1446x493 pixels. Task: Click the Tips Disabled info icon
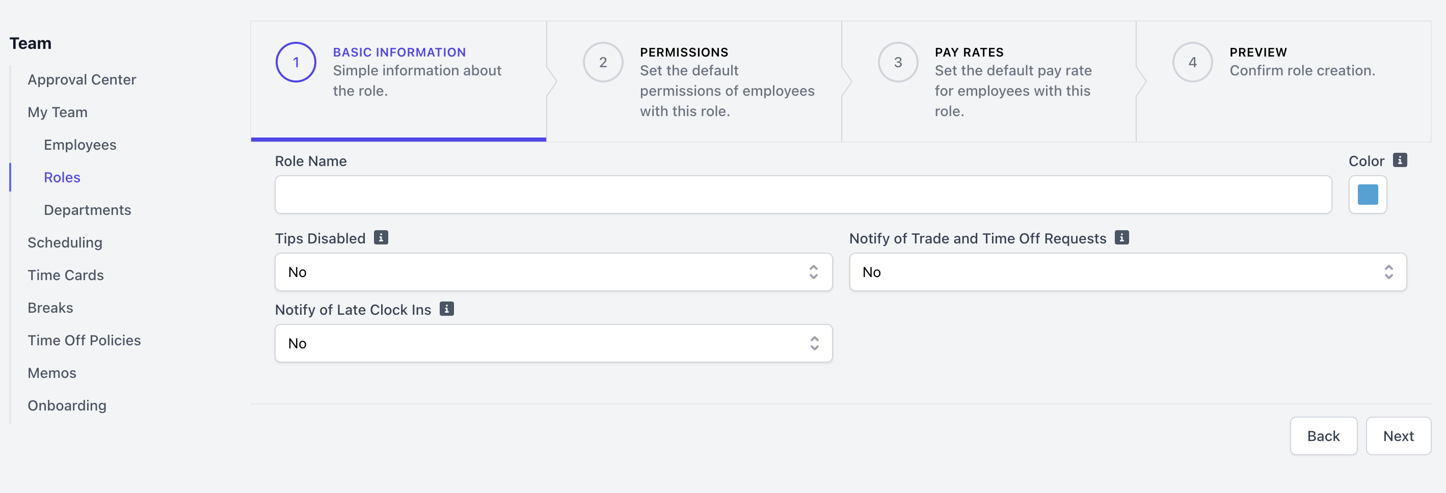coord(381,238)
